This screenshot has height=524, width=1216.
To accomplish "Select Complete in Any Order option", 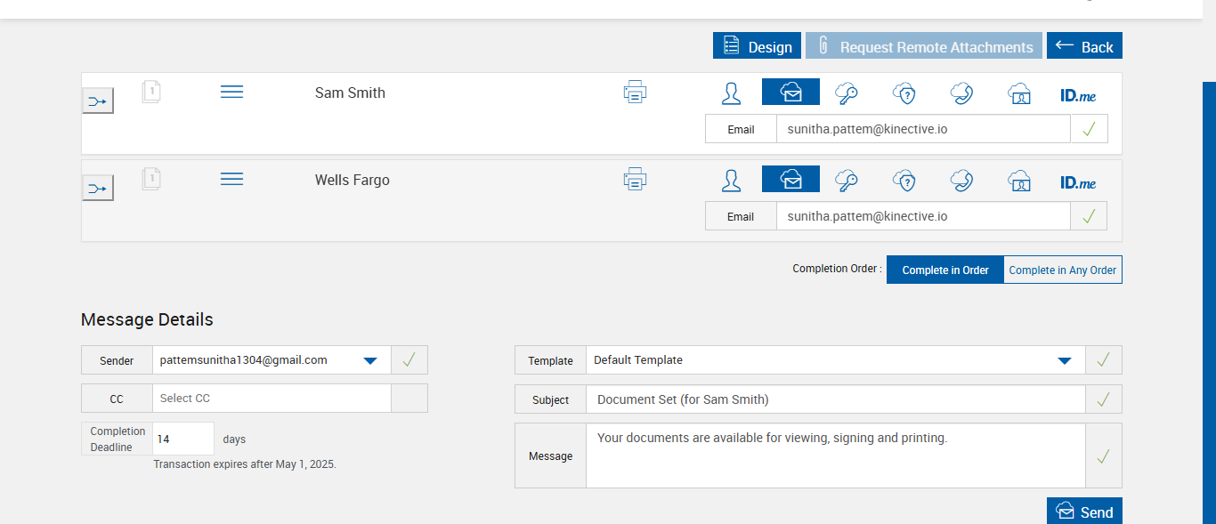I will (x=1062, y=270).
